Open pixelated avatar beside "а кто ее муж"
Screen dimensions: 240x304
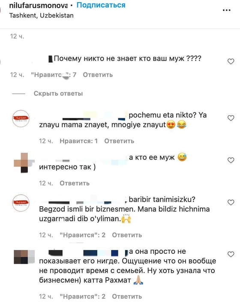pyautogui.click(x=24, y=163)
